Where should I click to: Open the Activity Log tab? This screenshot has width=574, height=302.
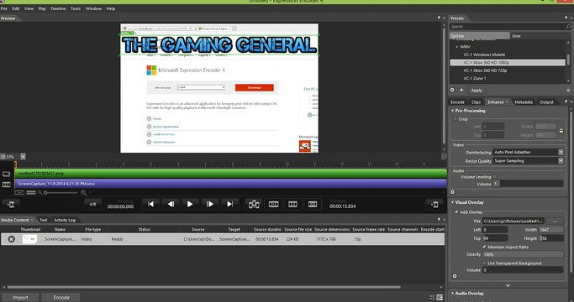65,220
